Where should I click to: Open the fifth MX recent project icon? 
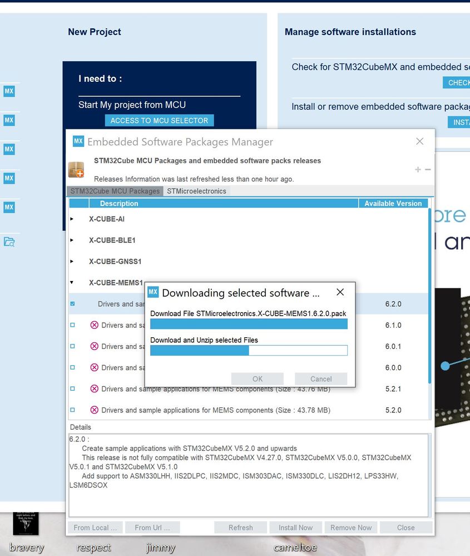point(9,208)
